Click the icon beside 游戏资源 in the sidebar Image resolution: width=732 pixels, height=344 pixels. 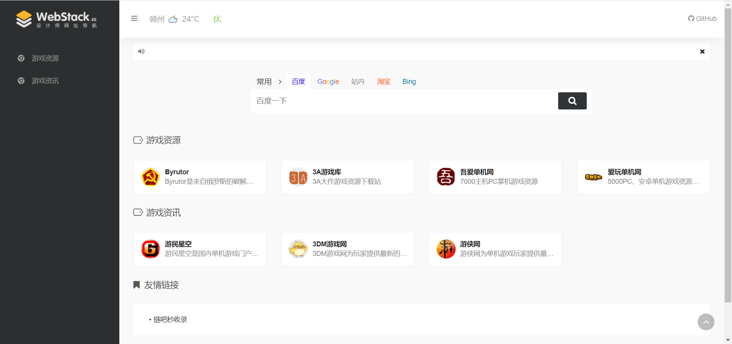pos(21,58)
